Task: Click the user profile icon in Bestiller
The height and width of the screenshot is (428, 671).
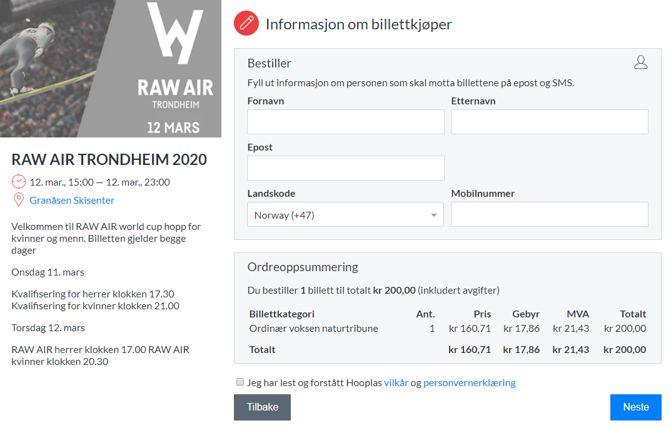Action: coord(640,62)
